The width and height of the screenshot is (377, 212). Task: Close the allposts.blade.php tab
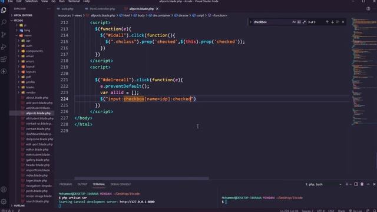pyautogui.click(x=157, y=9)
